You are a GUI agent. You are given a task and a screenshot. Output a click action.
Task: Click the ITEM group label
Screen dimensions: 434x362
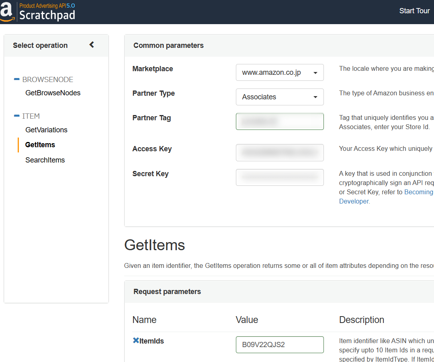click(31, 116)
